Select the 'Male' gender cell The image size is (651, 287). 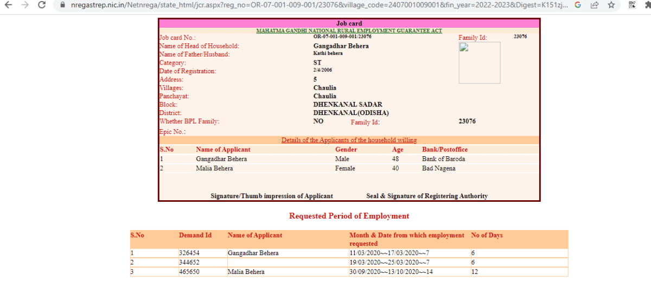pyautogui.click(x=342, y=159)
